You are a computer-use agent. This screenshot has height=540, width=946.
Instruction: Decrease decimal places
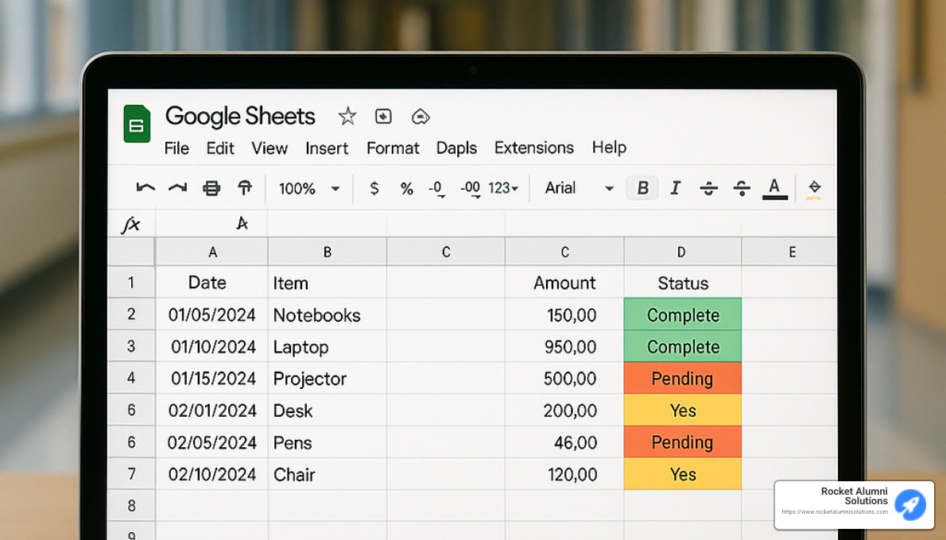(x=436, y=189)
